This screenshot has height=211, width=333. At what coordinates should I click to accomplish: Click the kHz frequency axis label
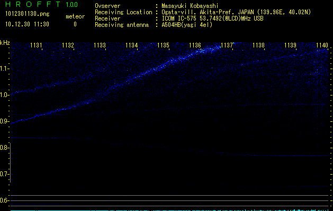pyautogui.click(x=5, y=42)
